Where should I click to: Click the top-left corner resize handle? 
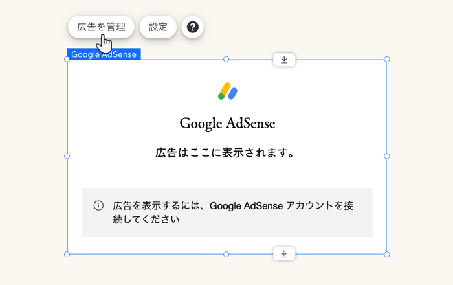point(67,60)
